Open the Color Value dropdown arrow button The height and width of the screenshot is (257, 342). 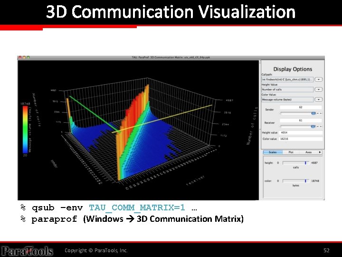pos(319,99)
